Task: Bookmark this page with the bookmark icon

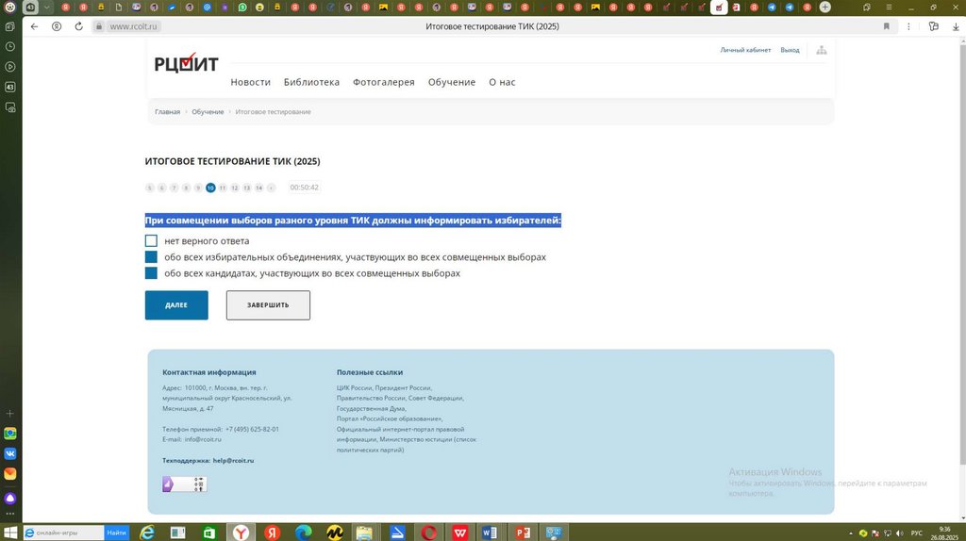Action: click(887, 26)
